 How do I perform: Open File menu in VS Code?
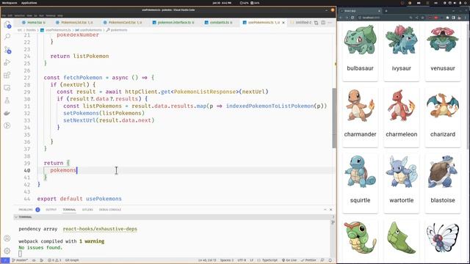tap(4, 15)
